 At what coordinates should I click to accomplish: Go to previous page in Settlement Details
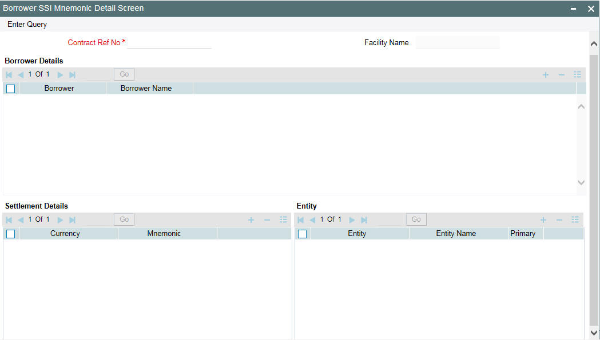[21, 219]
